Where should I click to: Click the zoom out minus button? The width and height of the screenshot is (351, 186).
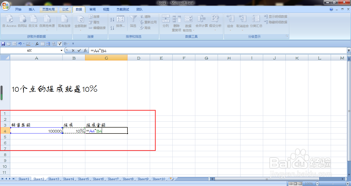coord(317,184)
